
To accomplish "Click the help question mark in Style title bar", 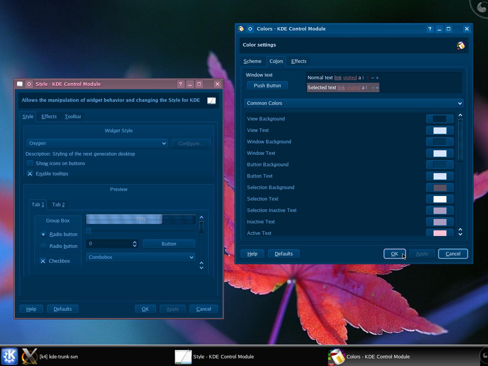I will [x=181, y=84].
